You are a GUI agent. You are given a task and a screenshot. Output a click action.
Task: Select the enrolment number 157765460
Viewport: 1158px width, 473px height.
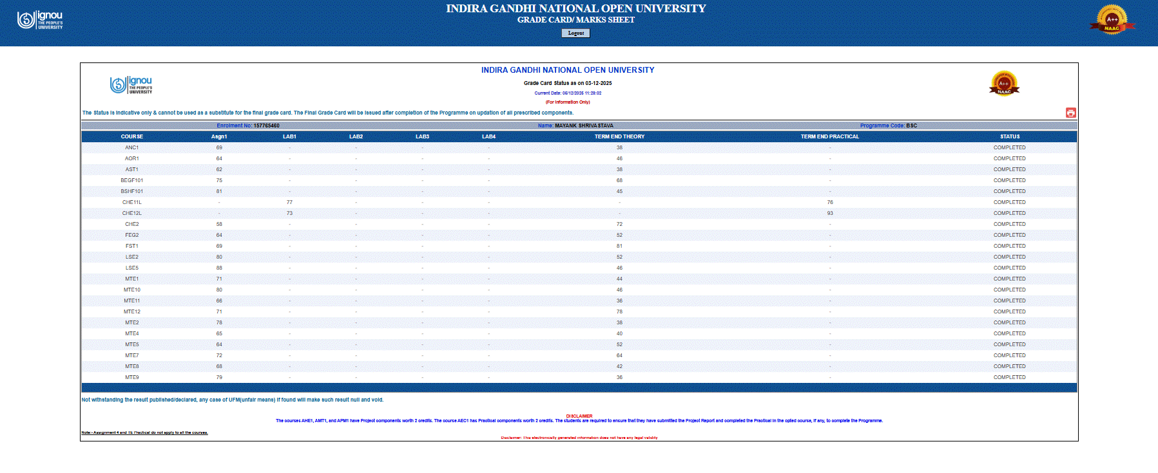pyautogui.click(x=267, y=125)
